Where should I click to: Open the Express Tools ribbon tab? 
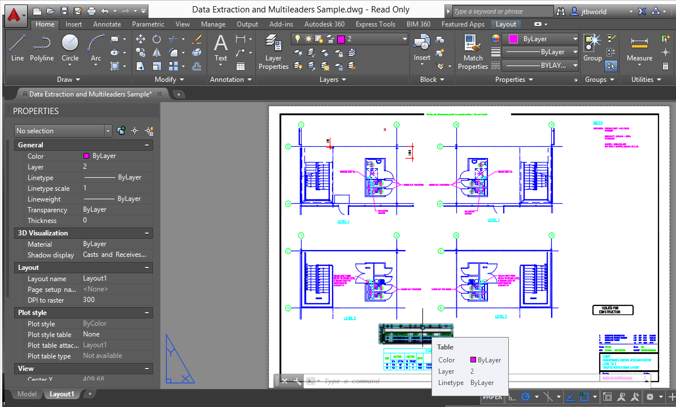(x=376, y=24)
